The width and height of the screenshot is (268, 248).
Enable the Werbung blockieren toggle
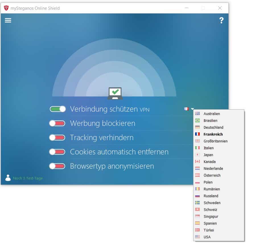tap(57, 123)
